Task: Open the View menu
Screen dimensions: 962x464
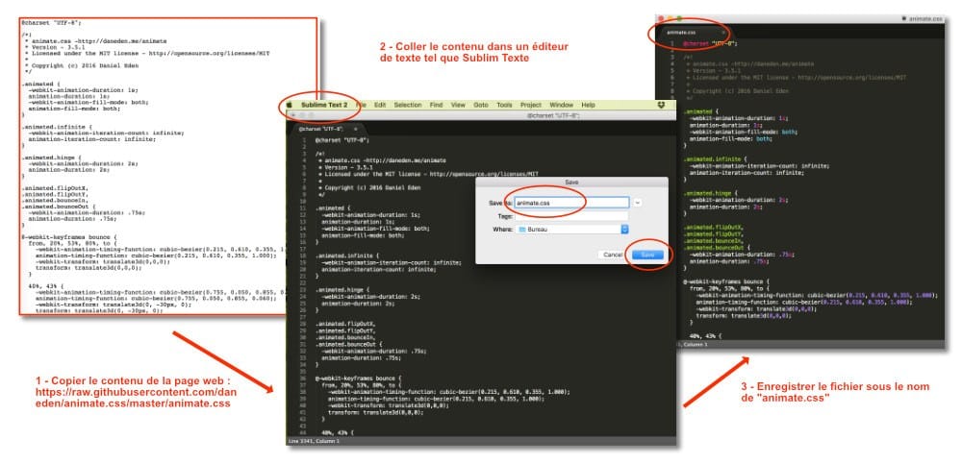Action: [458, 105]
